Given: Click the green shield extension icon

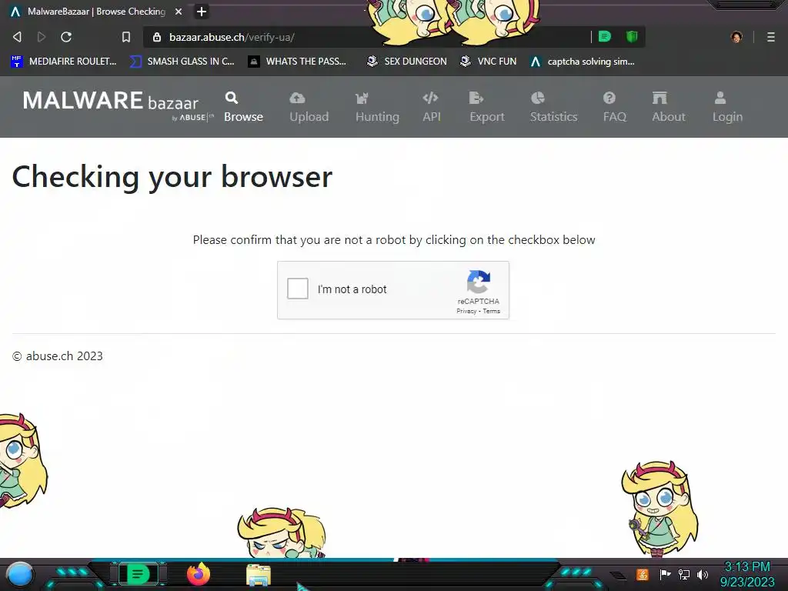Looking at the screenshot, I should [x=632, y=37].
